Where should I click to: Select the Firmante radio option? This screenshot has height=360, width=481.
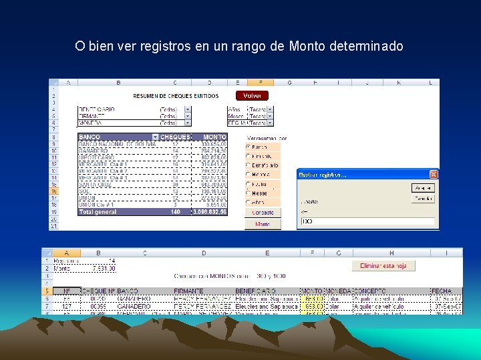coord(248,156)
